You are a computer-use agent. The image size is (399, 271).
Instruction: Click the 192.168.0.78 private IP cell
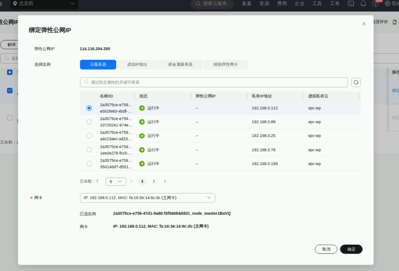tap(264, 150)
